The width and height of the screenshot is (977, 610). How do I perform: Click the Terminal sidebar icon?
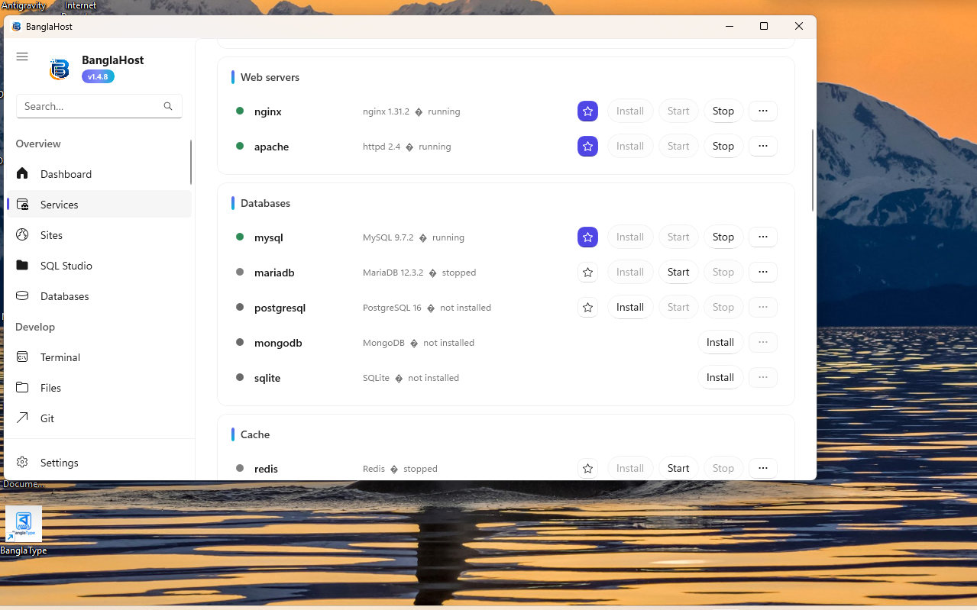22,357
